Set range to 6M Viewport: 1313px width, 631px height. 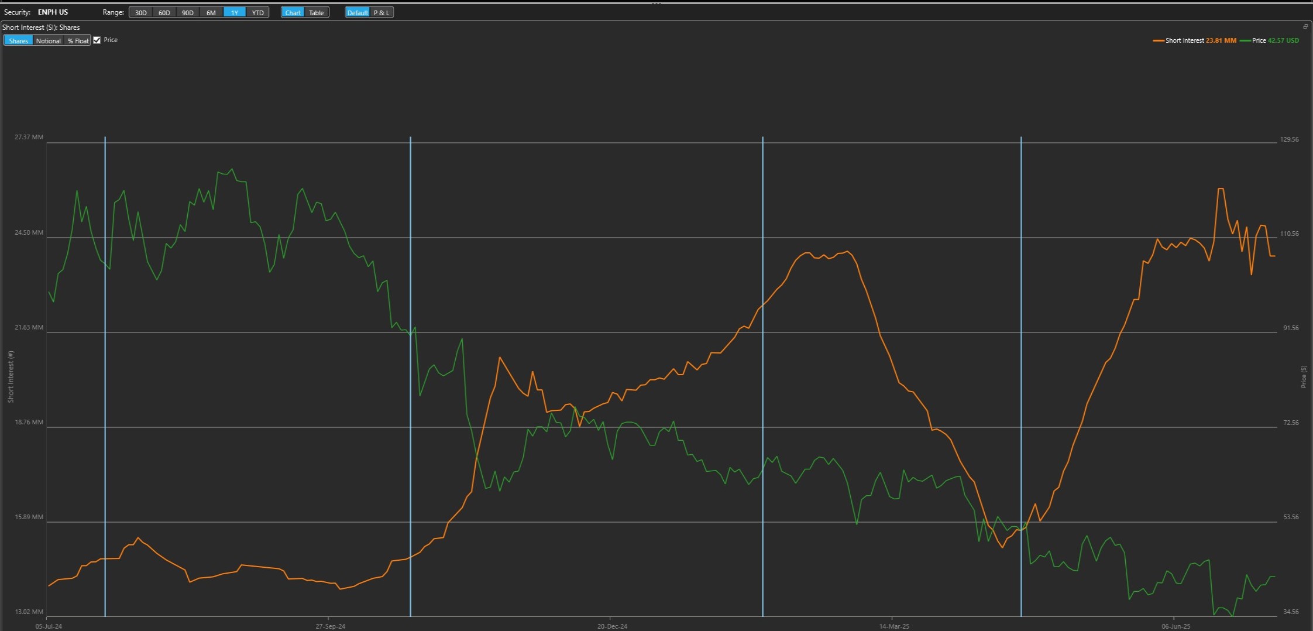coord(211,12)
